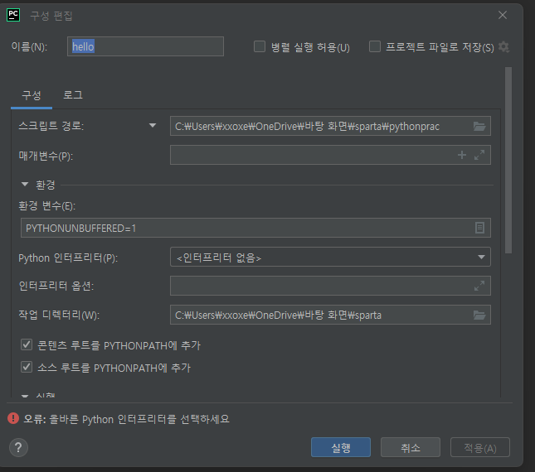
Task: Enable 프로젝트 파일로 저장 checkbox
Action: click(x=375, y=46)
